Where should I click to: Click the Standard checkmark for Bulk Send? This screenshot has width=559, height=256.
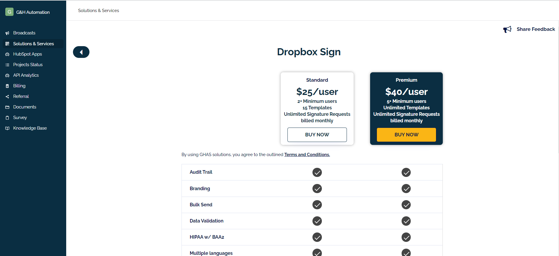(x=317, y=205)
